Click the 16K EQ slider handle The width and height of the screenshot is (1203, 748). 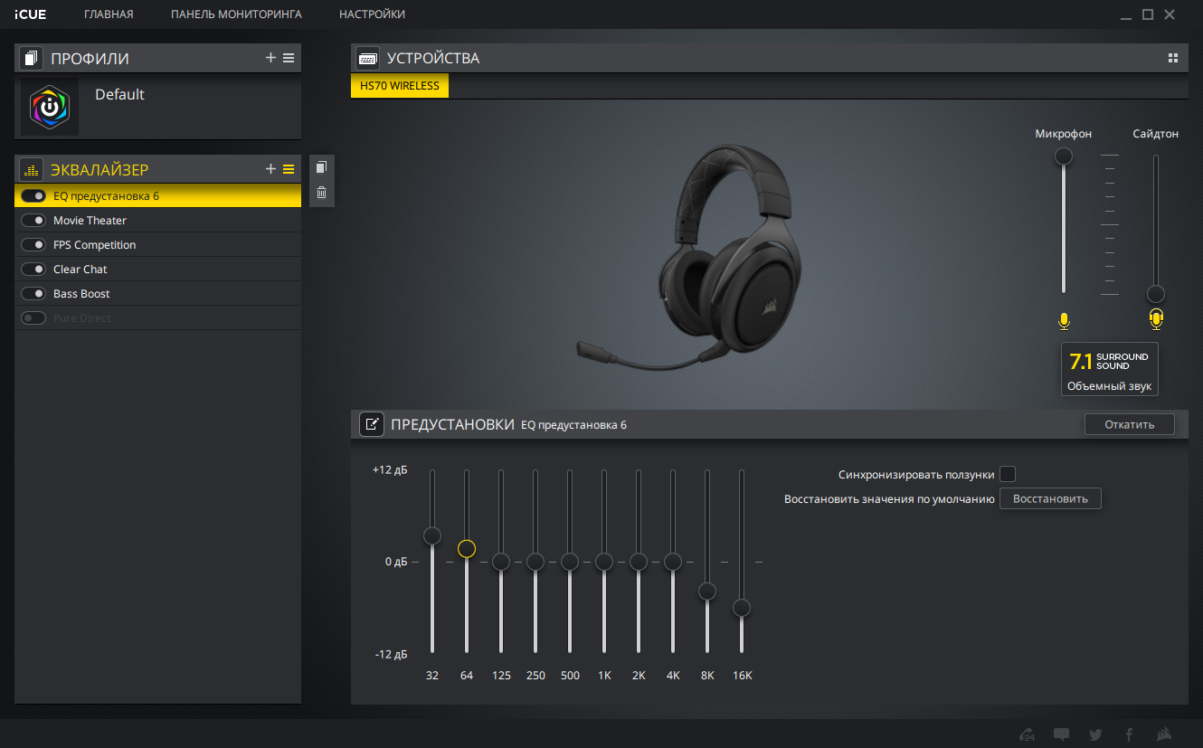tap(742, 608)
